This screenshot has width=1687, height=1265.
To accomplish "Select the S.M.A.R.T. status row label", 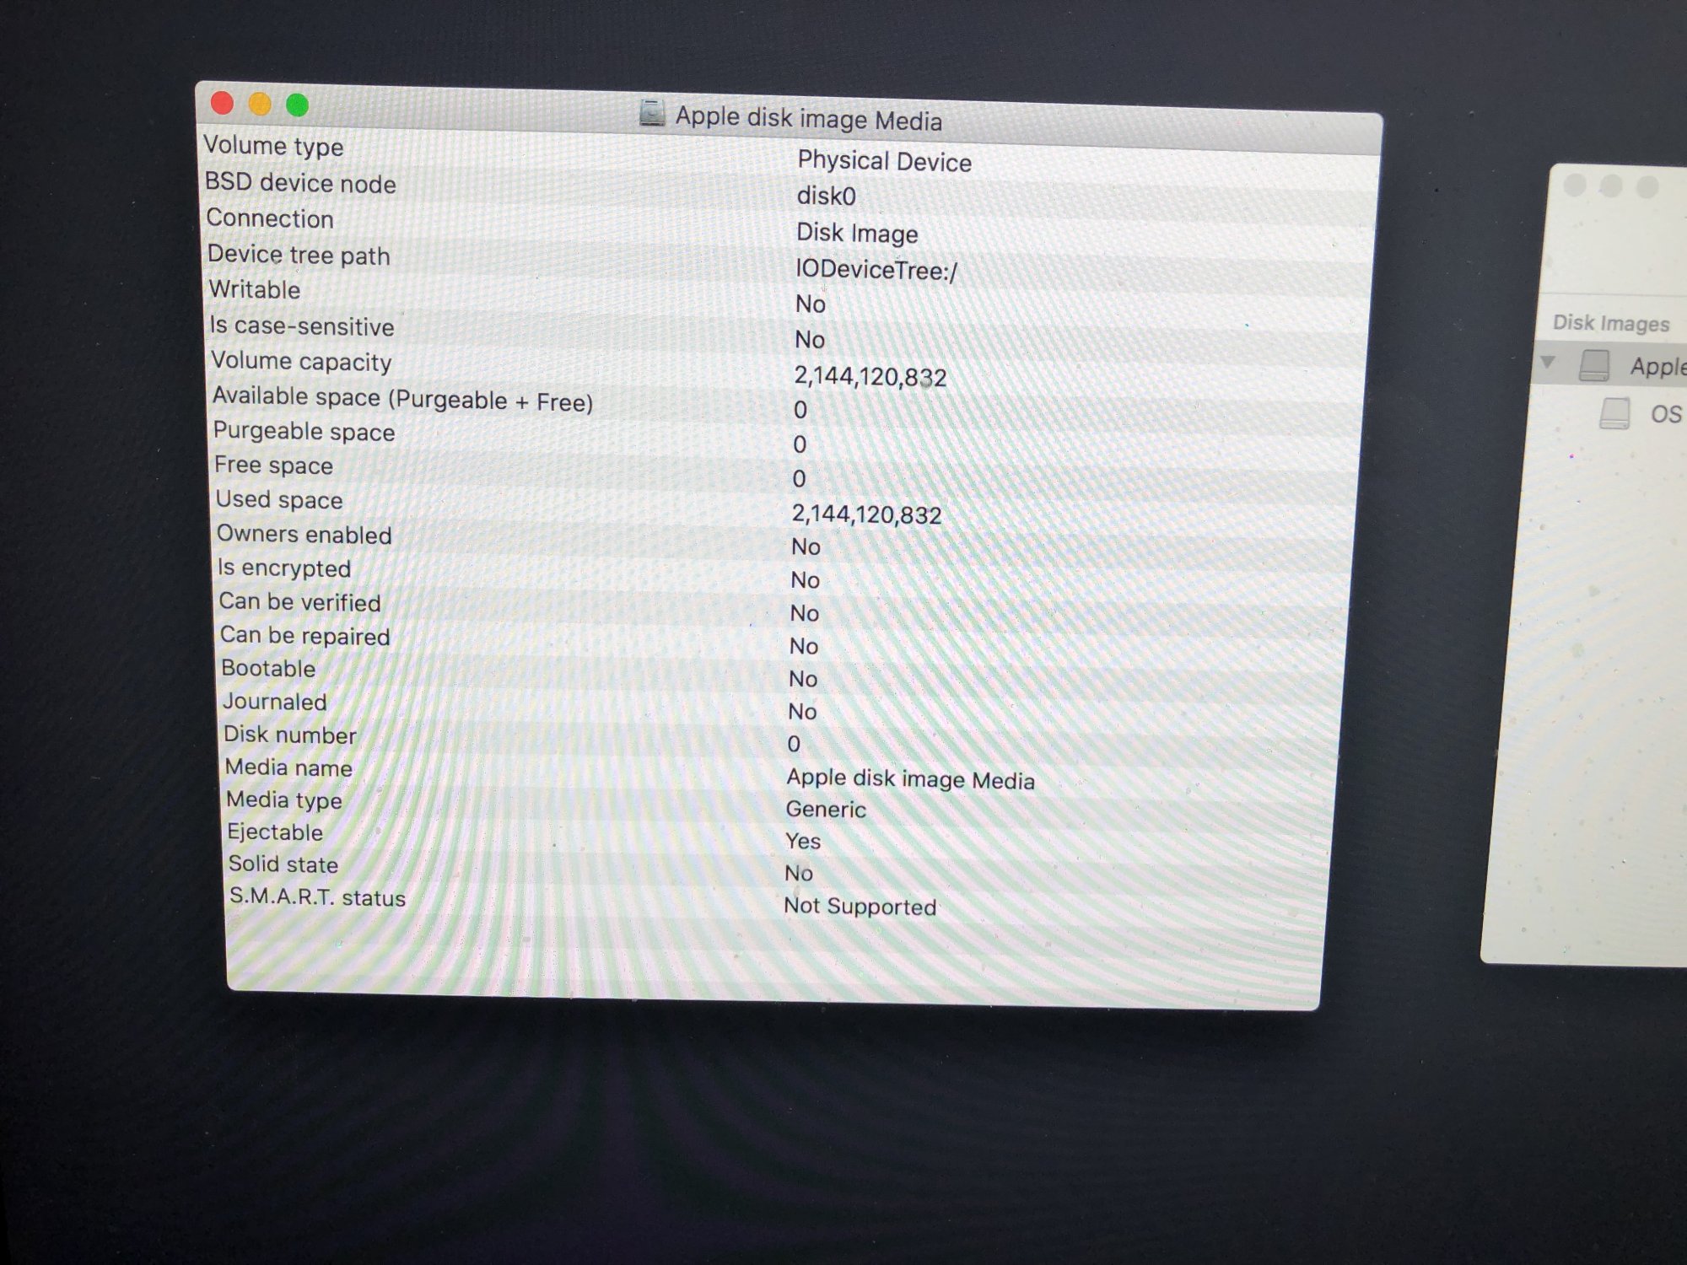I will click(x=317, y=896).
